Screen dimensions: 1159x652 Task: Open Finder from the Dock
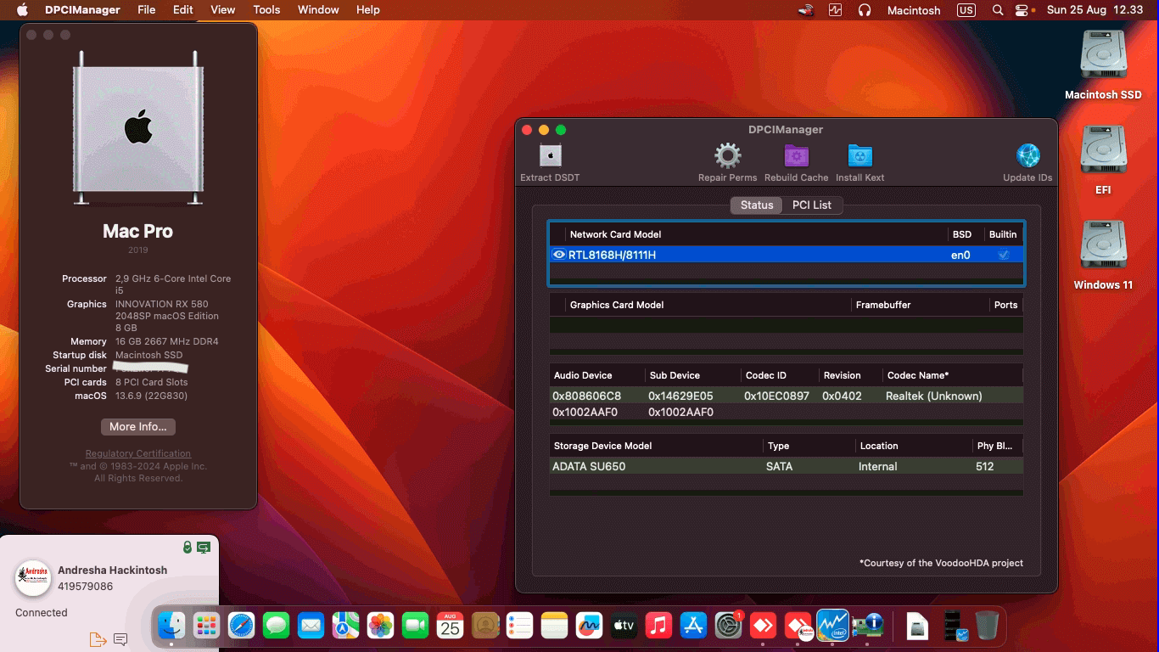tap(171, 627)
